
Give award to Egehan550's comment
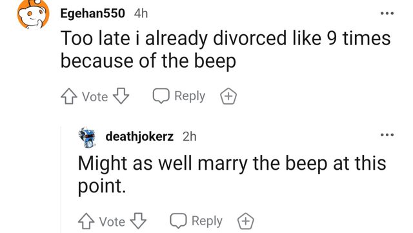(x=228, y=96)
